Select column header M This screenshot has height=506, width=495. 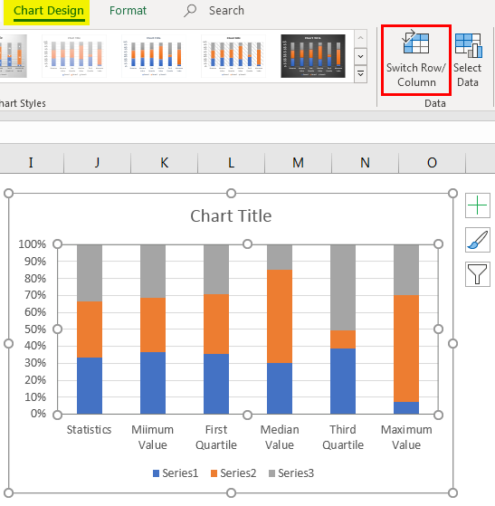point(298,163)
